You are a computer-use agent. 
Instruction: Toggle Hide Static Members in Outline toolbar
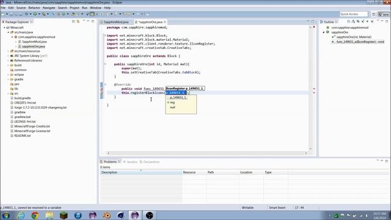pos(362,22)
